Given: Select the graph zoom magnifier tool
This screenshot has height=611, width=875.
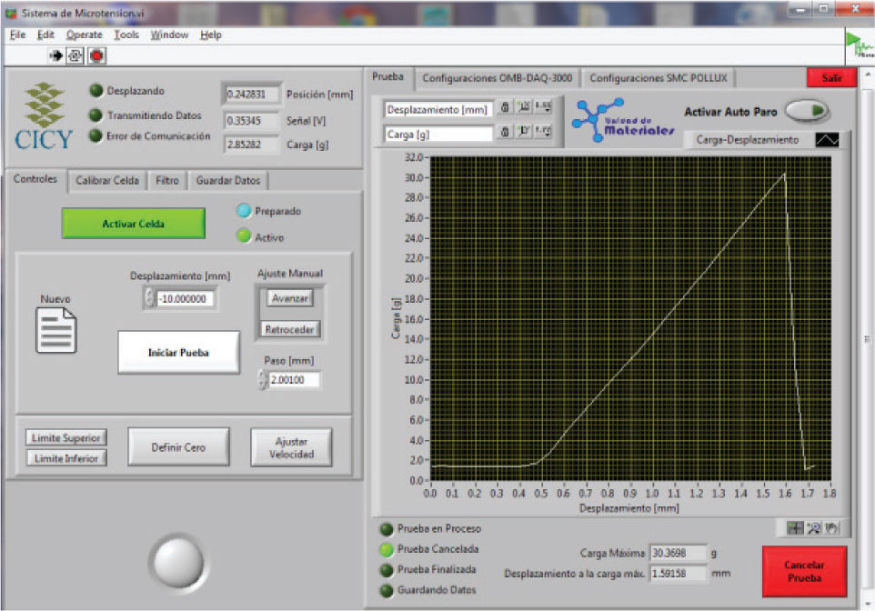Looking at the screenshot, I should click(814, 527).
